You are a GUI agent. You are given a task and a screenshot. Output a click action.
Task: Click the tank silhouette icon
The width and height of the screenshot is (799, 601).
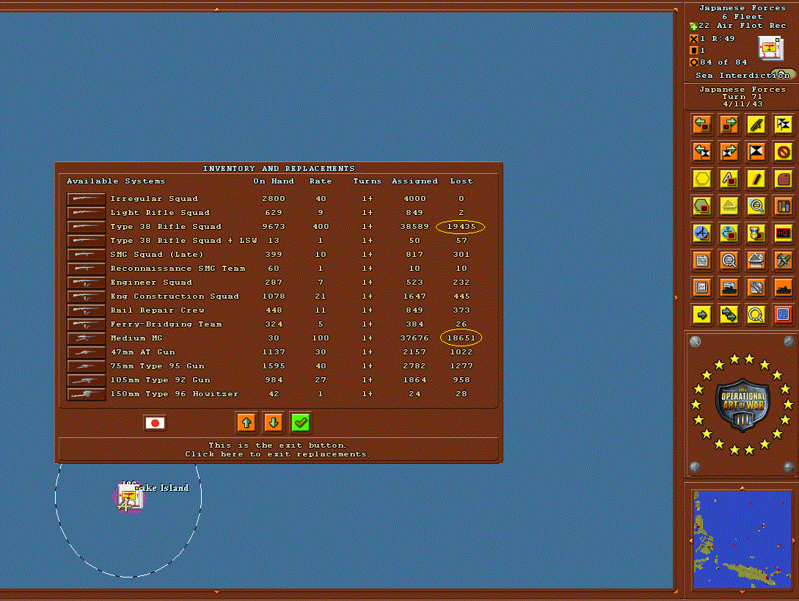pos(783,288)
